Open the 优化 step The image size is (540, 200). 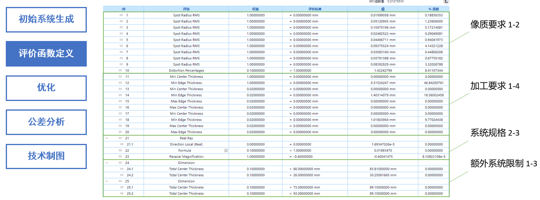(46, 88)
